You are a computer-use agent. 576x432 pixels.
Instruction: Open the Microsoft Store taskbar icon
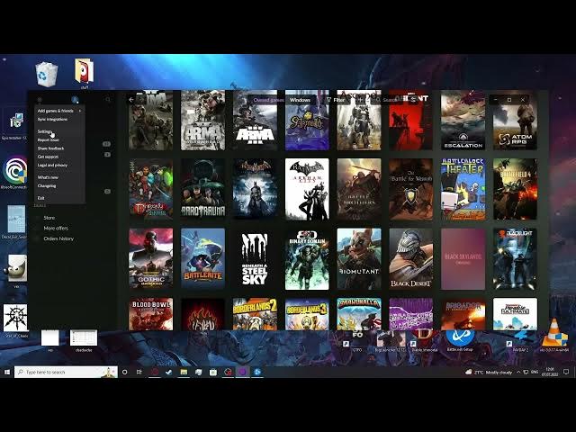[x=213, y=372]
